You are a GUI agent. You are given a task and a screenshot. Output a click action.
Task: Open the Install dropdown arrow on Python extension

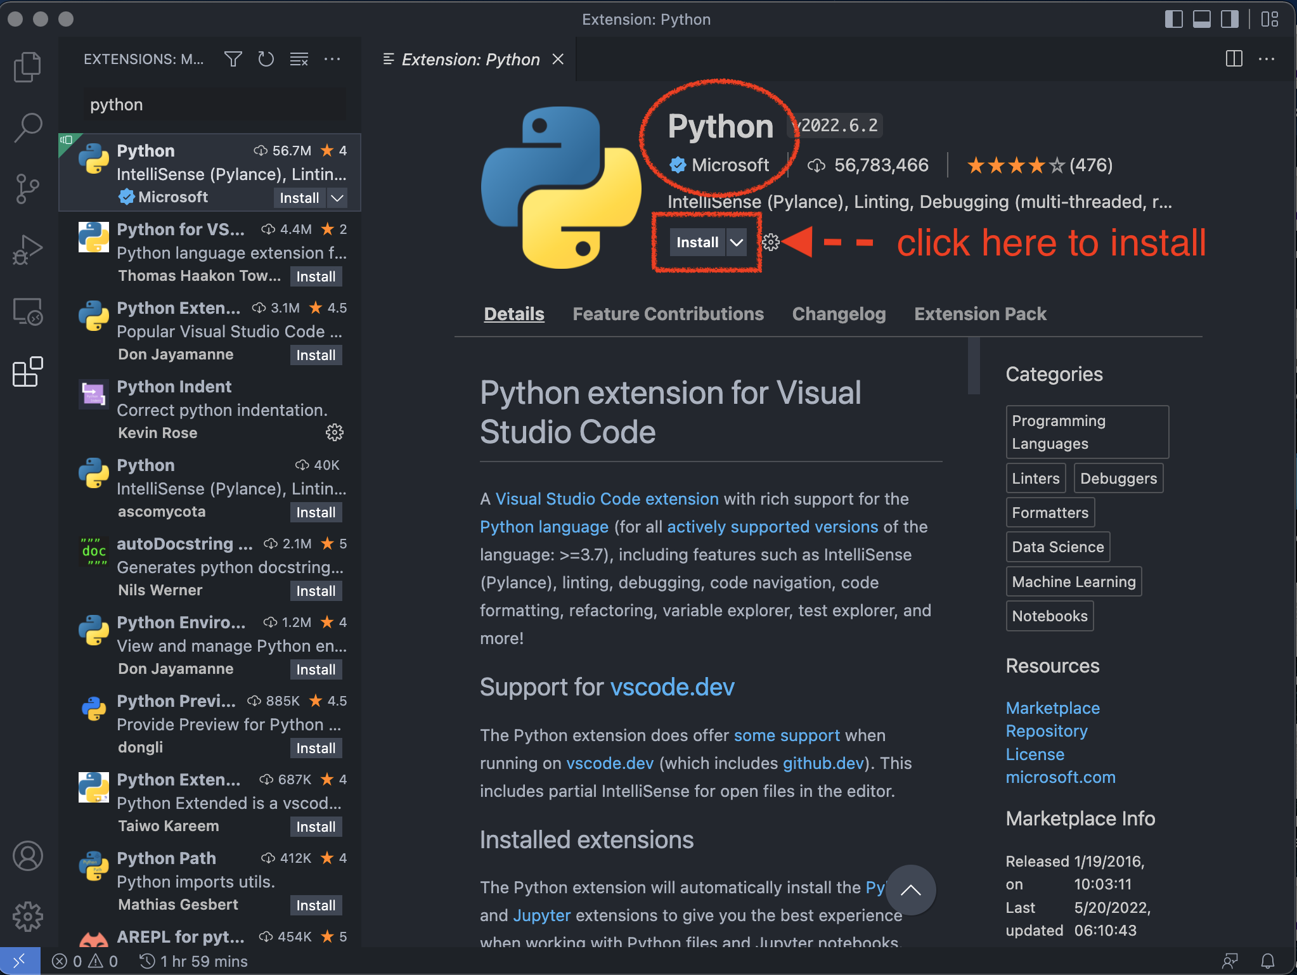click(737, 242)
